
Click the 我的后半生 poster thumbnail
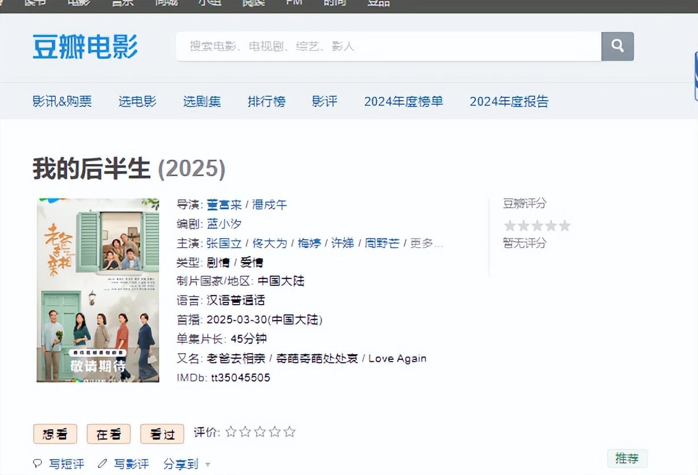tap(98, 290)
